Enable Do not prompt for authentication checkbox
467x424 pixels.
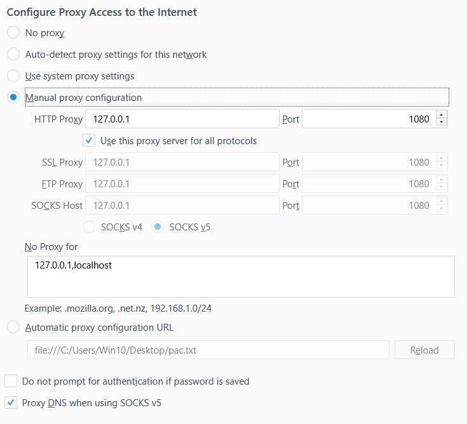(x=11, y=381)
